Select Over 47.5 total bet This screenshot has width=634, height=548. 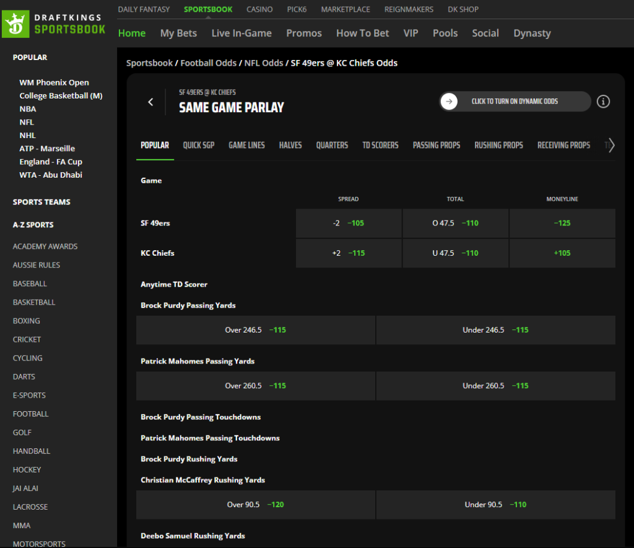coord(455,224)
